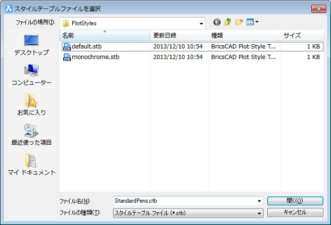Image resolution: width=331 pixels, height=225 pixels.
Task: Go up one folder level icon
Action: click(228, 22)
